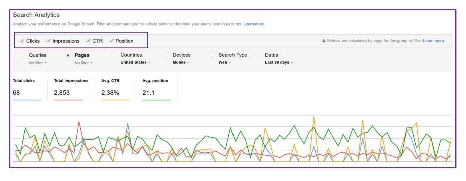Screen dimensions: 466x181
Task: Click the yellow line under Avg. CTR
Action: coord(115,100)
